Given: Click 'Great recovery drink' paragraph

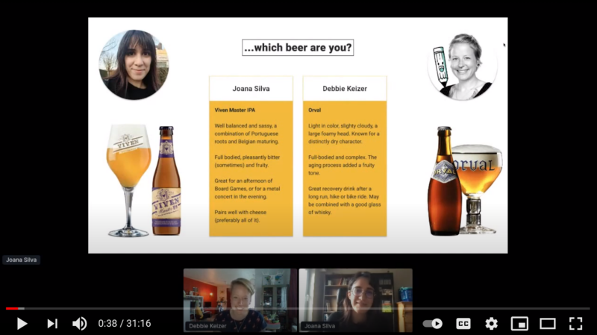Looking at the screenshot, I should click(x=344, y=200).
